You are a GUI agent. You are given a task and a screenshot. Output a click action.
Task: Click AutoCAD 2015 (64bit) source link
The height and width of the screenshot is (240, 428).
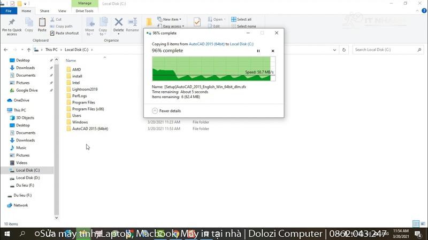point(207,44)
